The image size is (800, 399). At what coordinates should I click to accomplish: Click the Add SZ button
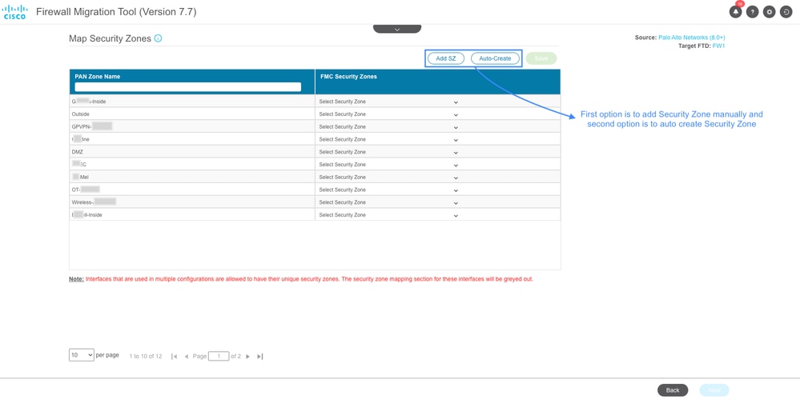(445, 58)
